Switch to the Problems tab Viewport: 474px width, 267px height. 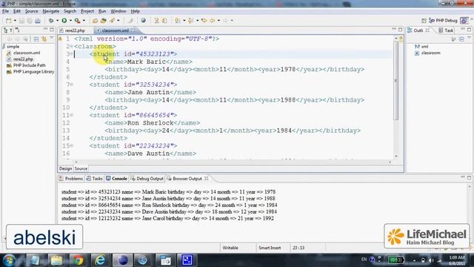click(71, 179)
